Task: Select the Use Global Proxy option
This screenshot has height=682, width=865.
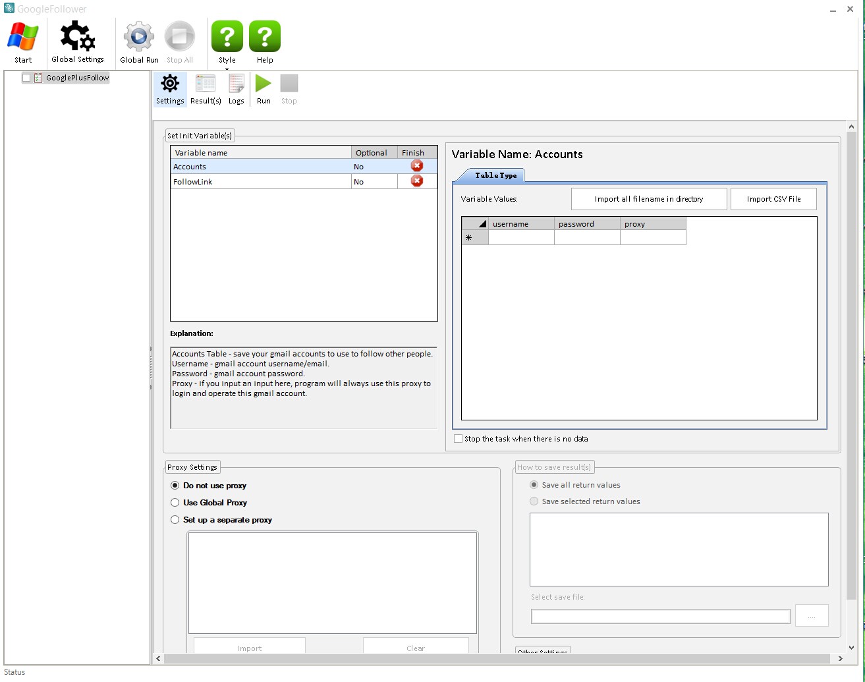Action: pos(175,503)
